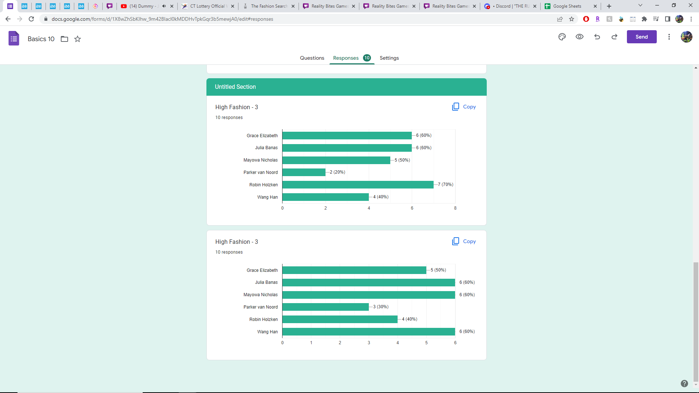
Task: Click the redo arrow in Forms header
Action: click(x=615, y=37)
